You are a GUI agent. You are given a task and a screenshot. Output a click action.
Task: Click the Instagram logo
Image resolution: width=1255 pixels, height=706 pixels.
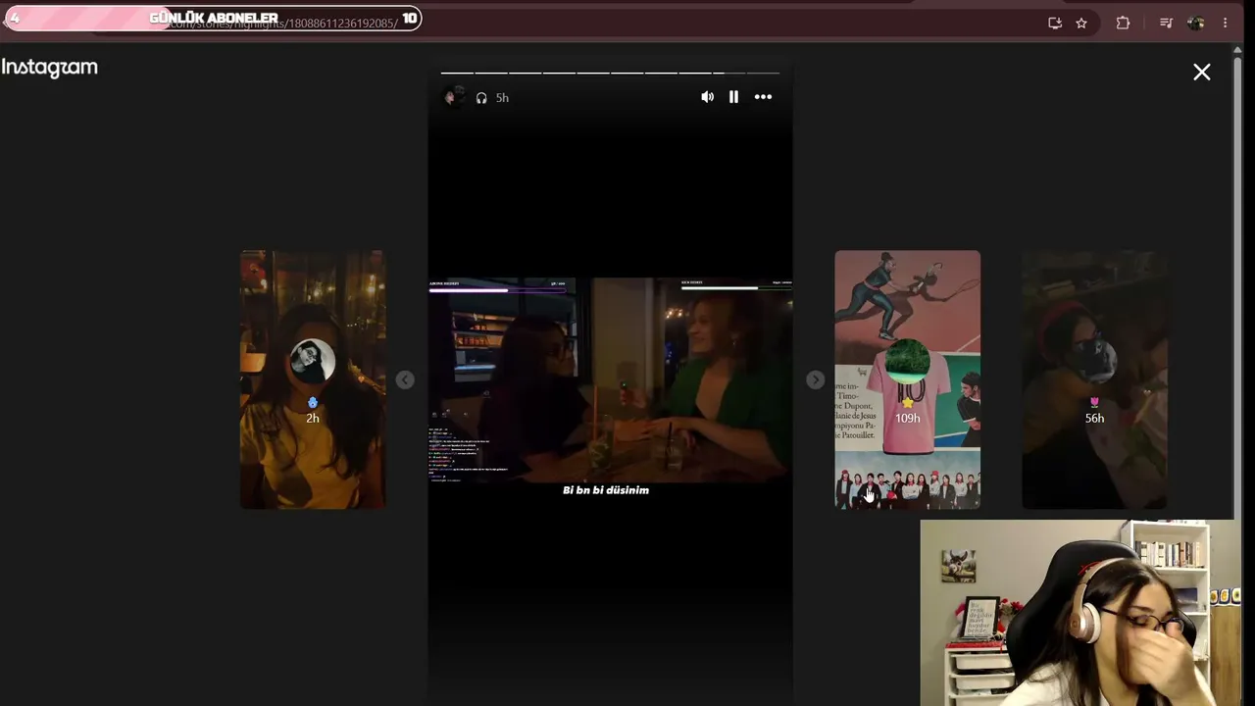(50, 68)
